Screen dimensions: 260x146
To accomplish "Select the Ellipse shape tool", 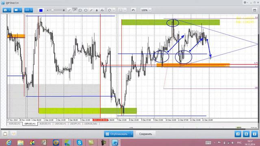I will click(x=86, y=10).
